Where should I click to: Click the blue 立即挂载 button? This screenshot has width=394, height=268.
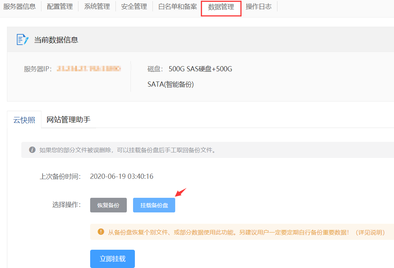[113, 259]
